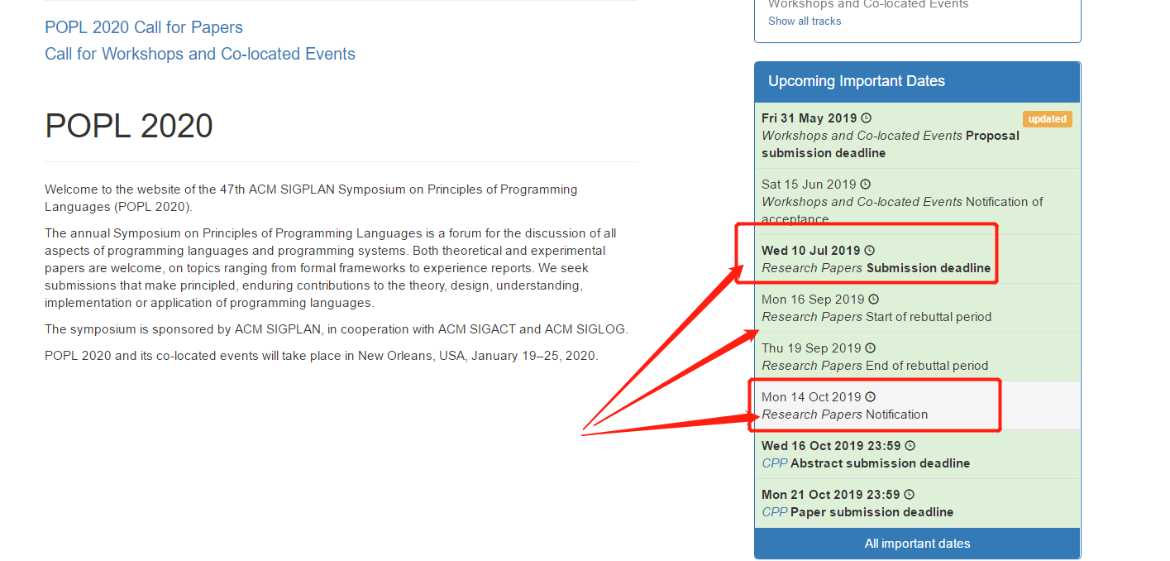Click the Thu 19 Sep 2019 date text
The height and width of the screenshot is (561, 1170).
[x=811, y=348]
